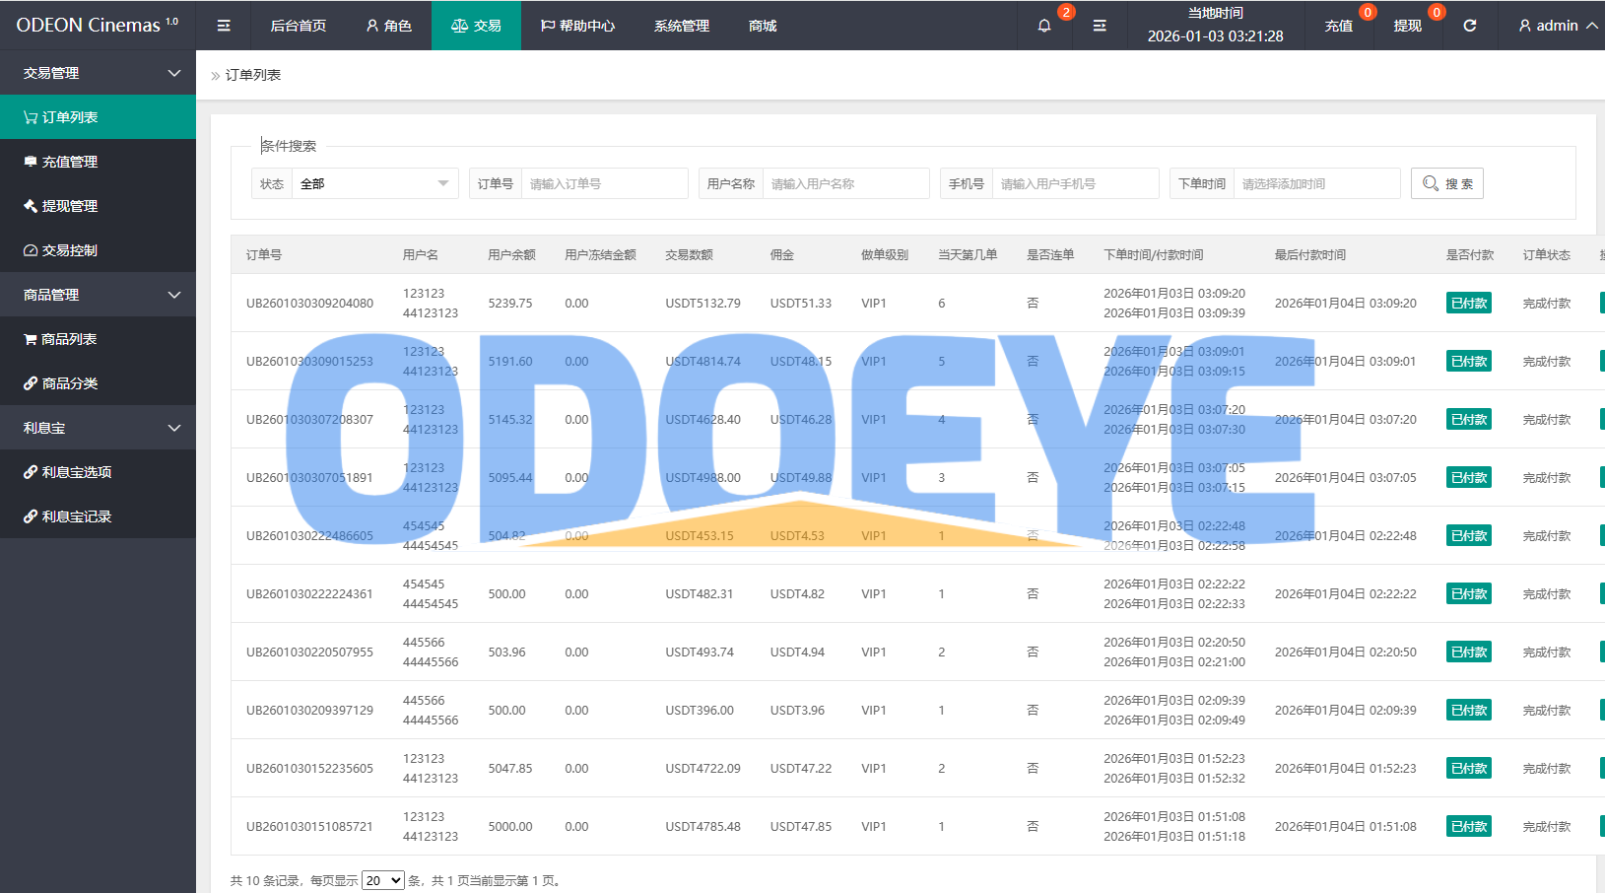Open 利息宝记录 in the sidebar
The width and height of the screenshot is (1605, 893).
tap(76, 516)
